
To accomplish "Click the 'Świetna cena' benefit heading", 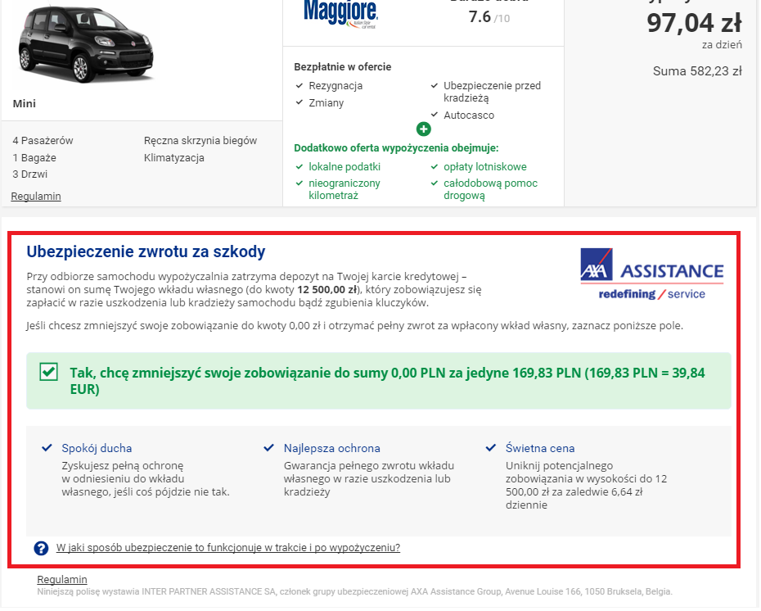I will pos(540,449).
